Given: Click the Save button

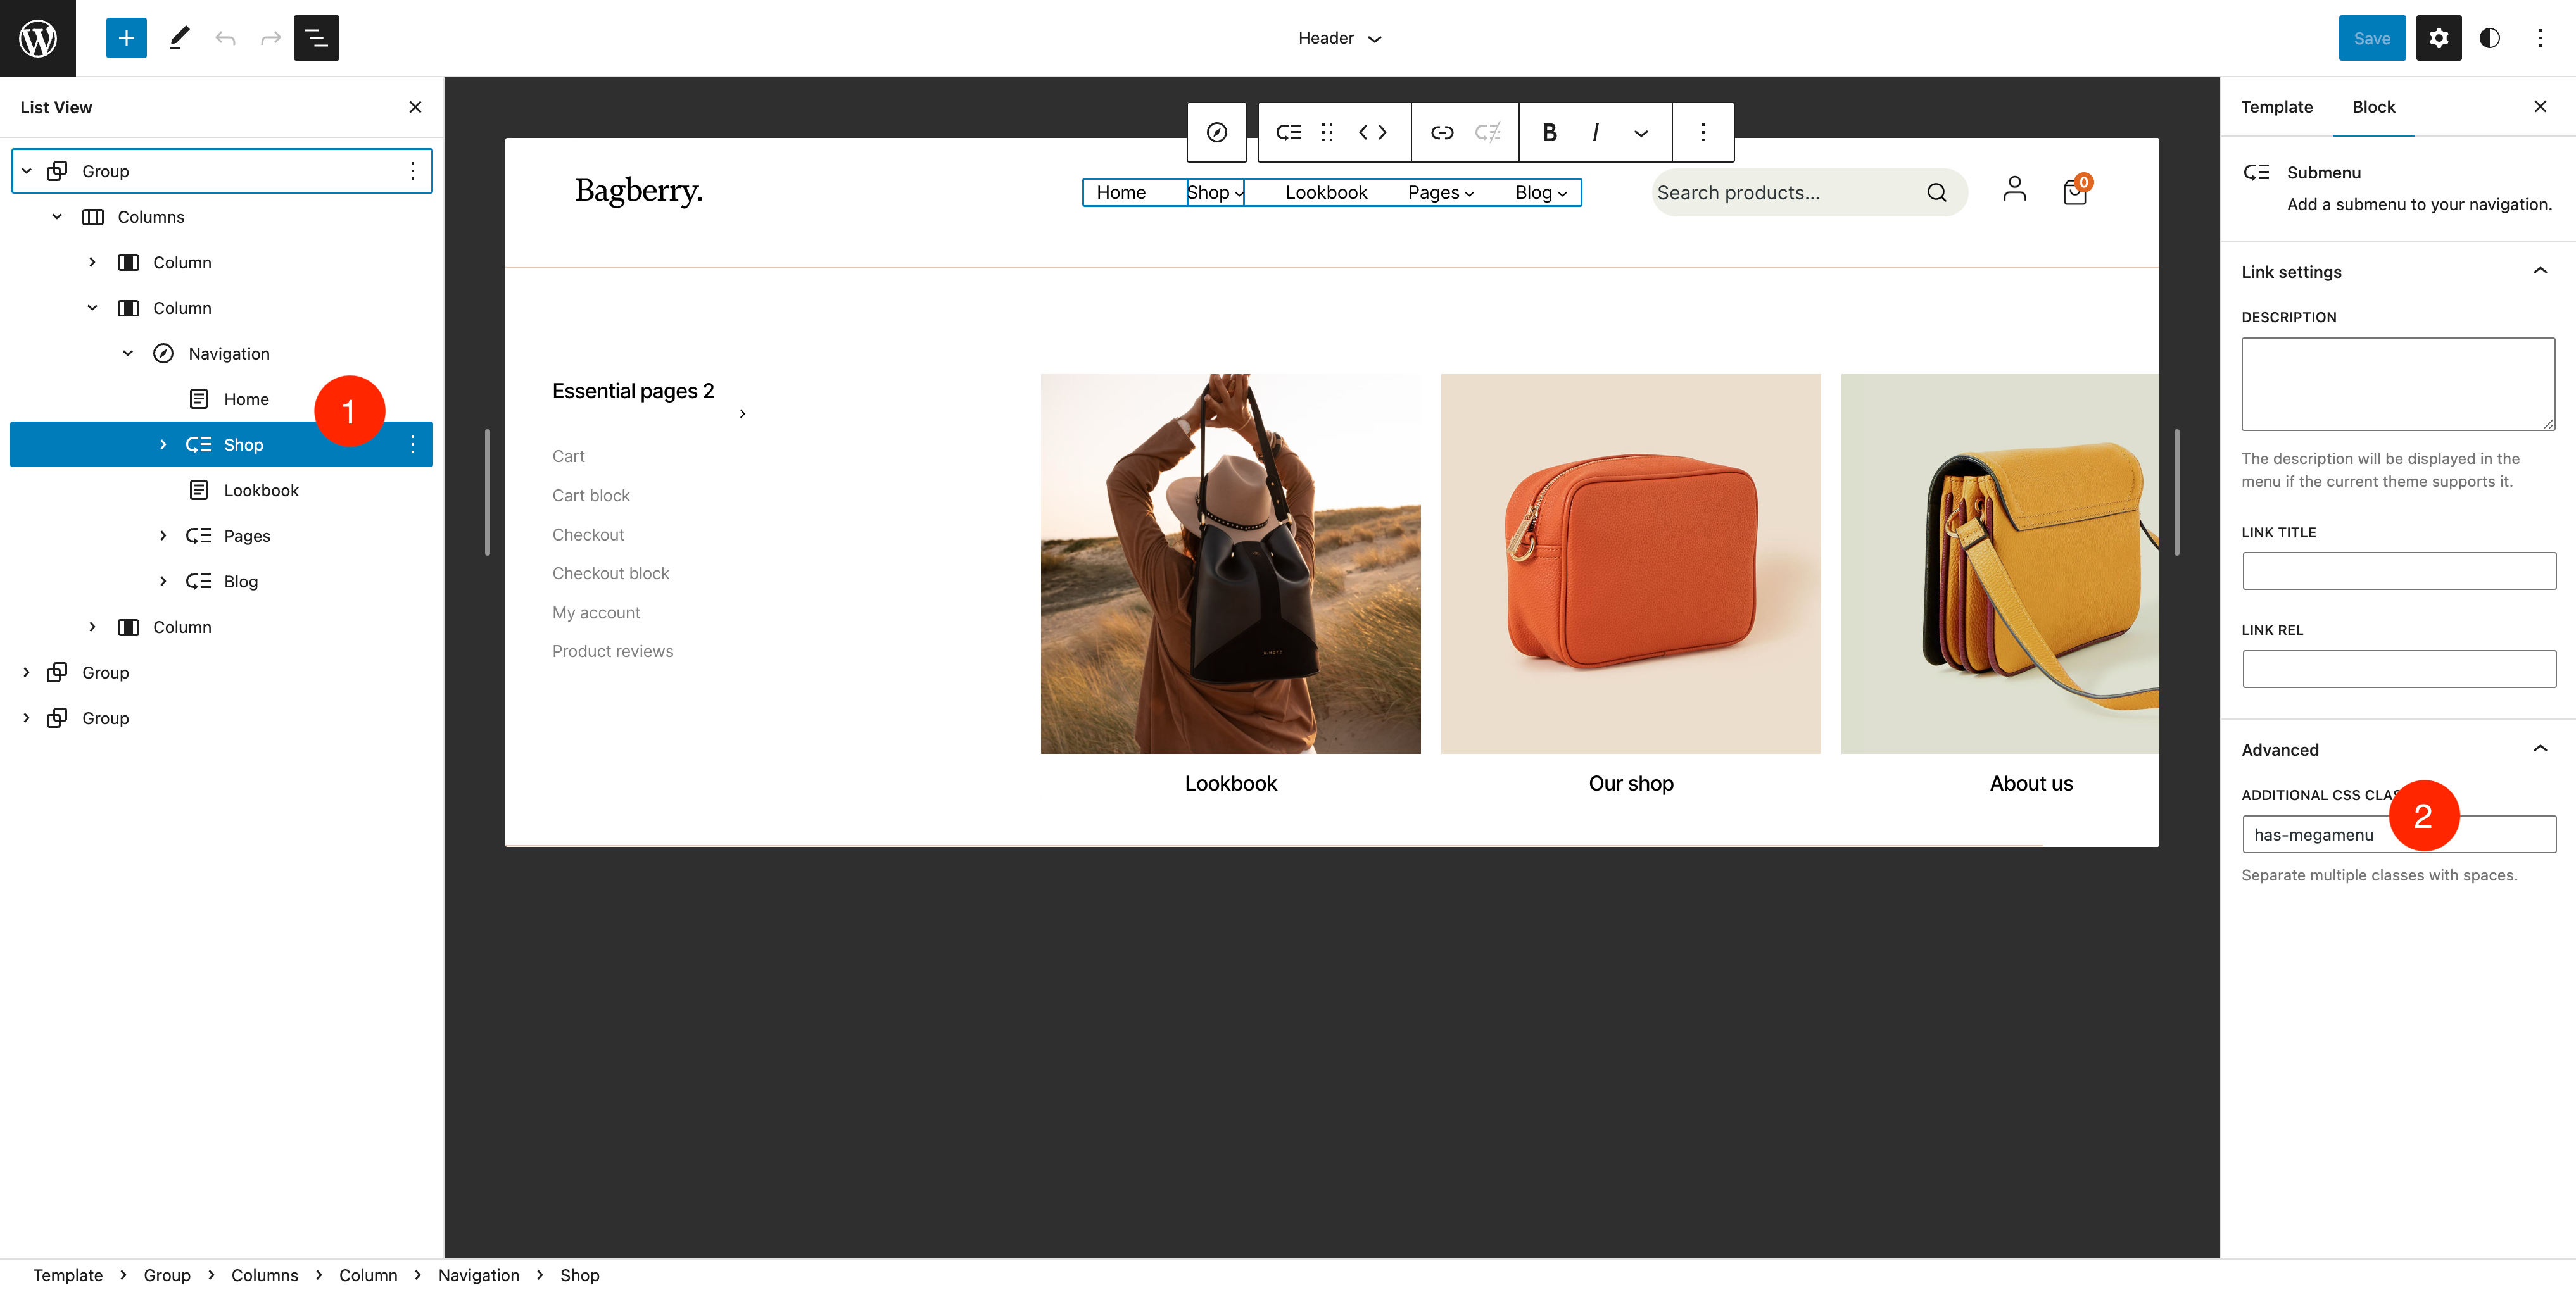Looking at the screenshot, I should click(x=2372, y=38).
